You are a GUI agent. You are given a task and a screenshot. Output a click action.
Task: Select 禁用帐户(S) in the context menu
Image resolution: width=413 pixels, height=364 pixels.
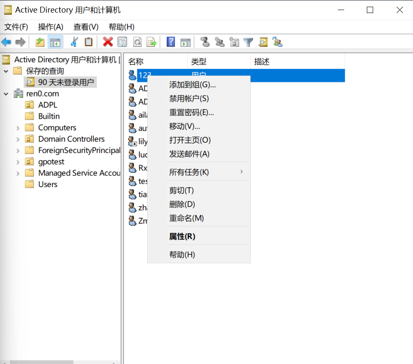(189, 99)
